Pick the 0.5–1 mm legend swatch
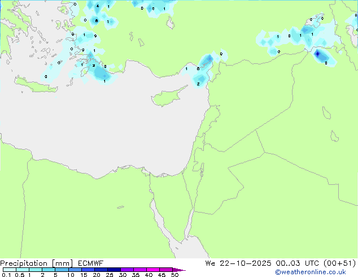The image size is (358, 277). click(23, 270)
